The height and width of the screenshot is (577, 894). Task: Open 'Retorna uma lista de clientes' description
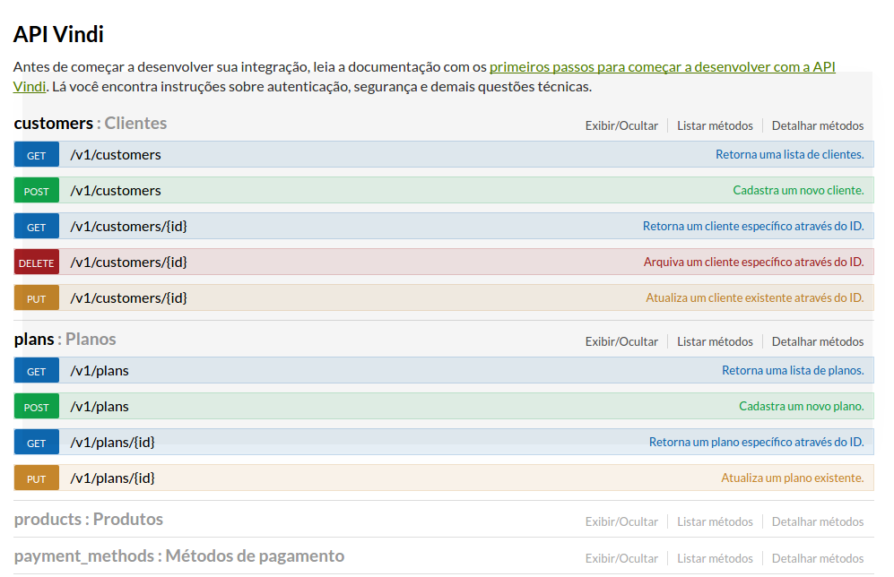789,154
